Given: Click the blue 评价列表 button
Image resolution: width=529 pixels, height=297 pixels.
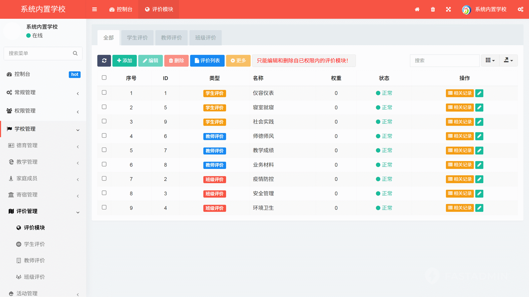Looking at the screenshot, I should click(x=207, y=61).
